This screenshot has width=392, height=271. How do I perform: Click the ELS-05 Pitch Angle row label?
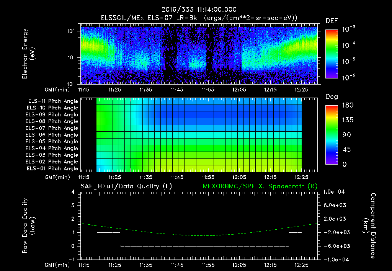click(x=52, y=142)
